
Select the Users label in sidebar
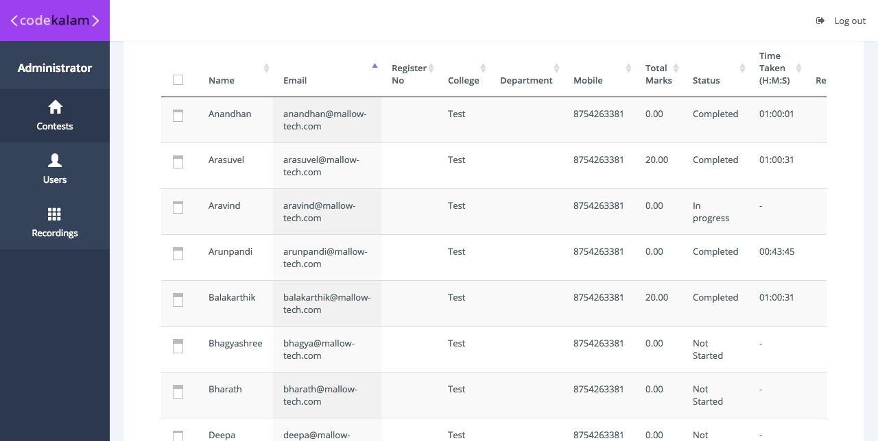coord(55,179)
